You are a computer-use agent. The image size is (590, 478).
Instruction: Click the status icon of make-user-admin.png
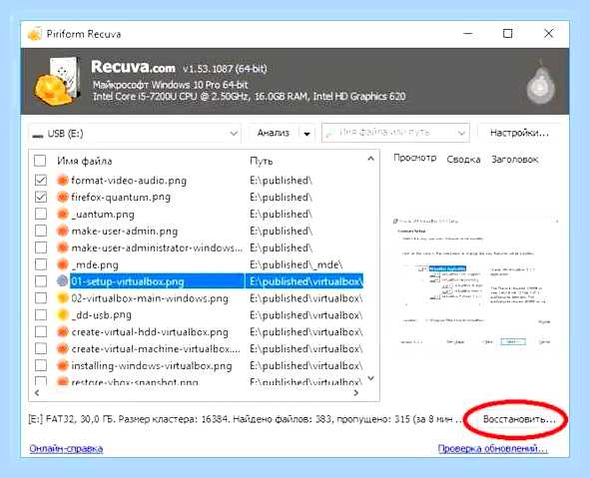point(63,231)
